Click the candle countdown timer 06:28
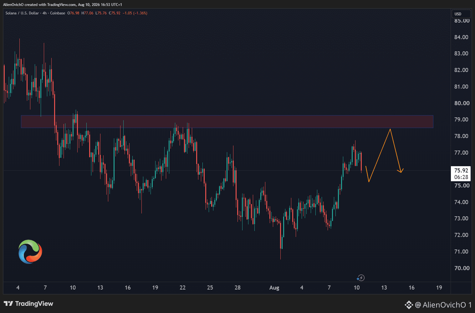Screen dimensions: 475x313 (x=461, y=177)
